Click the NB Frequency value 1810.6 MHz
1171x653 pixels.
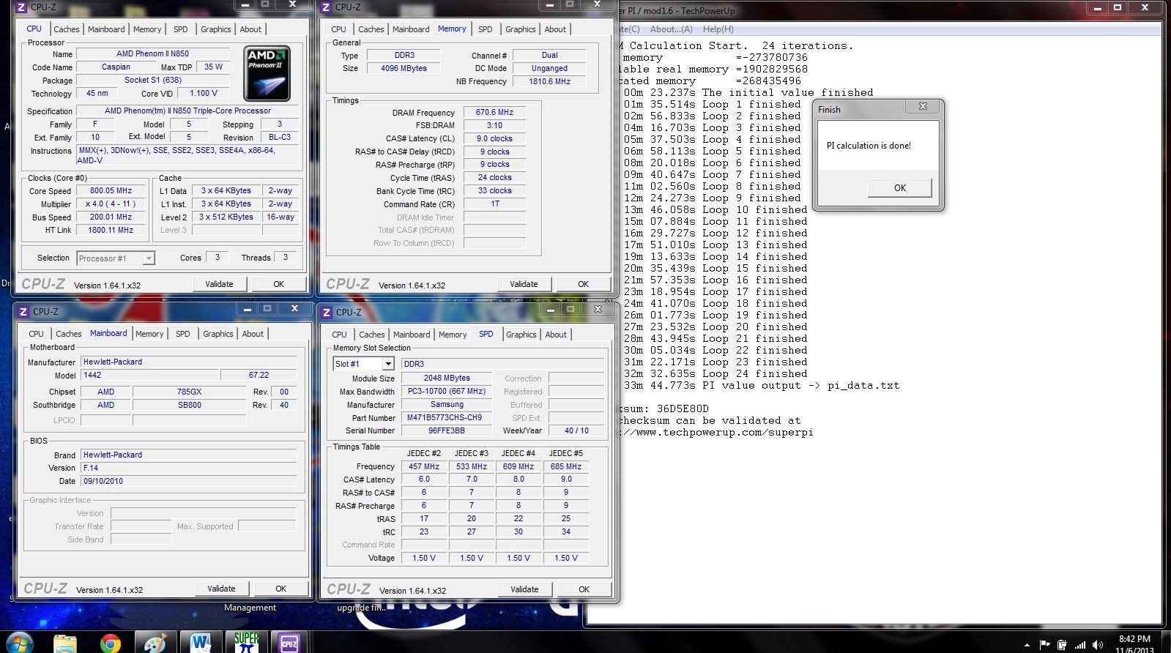pyautogui.click(x=549, y=81)
